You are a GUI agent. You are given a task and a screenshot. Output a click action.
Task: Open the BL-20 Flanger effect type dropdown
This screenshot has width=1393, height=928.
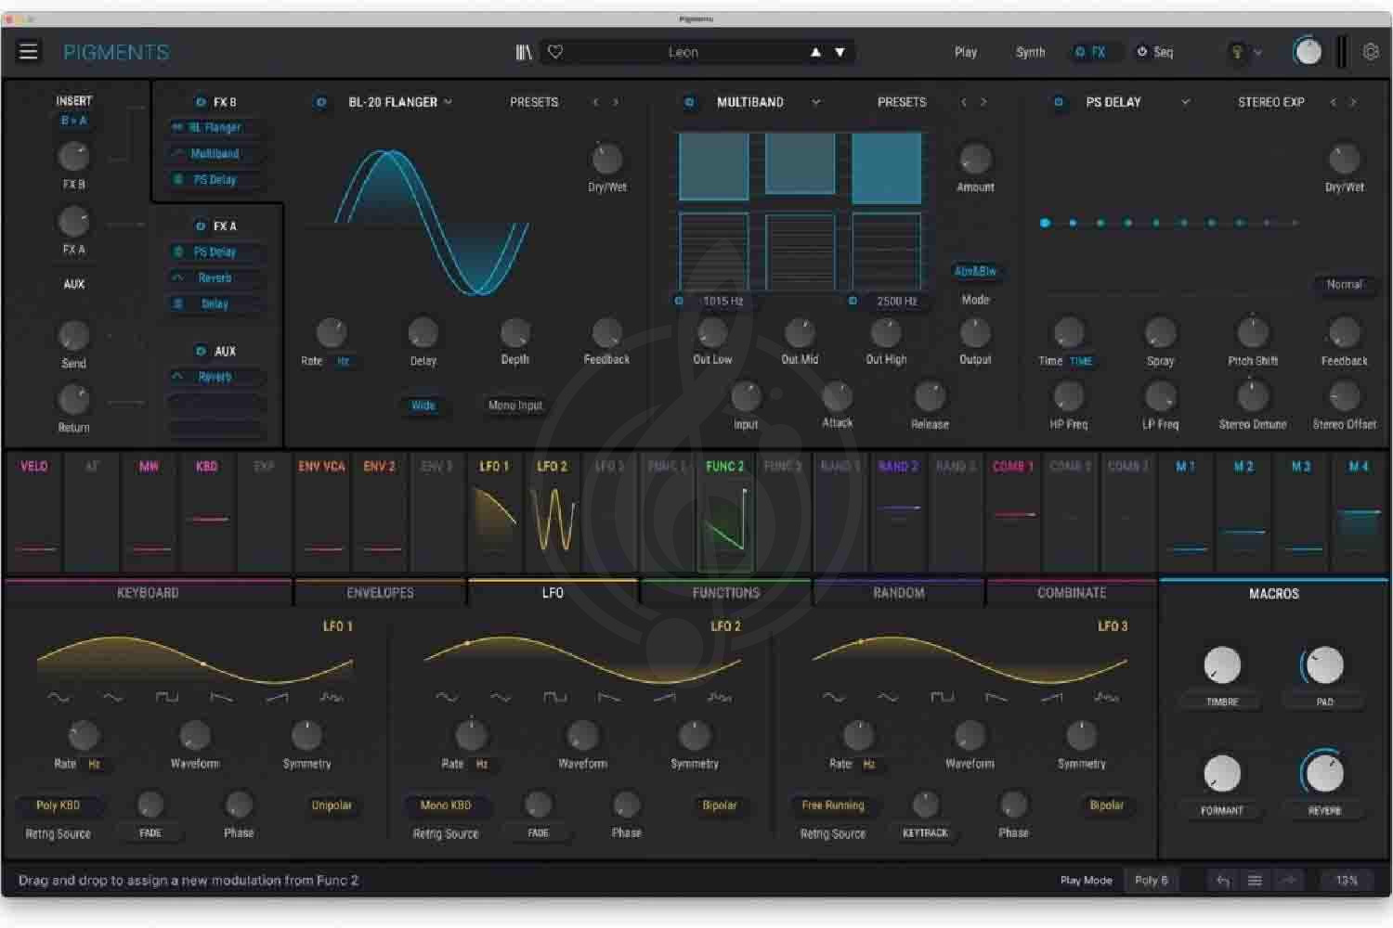coord(448,102)
